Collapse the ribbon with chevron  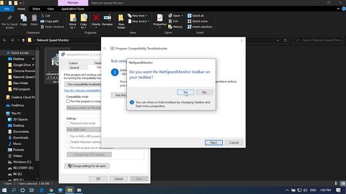pos(338,9)
